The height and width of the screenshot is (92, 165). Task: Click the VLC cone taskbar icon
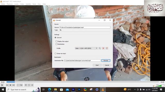click(x=103, y=90)
